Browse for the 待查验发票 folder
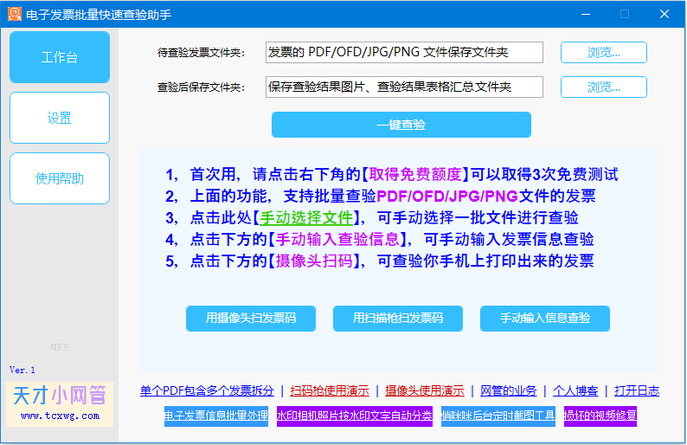The width and height of the screenshot is (687, 445). click(604, 52)
